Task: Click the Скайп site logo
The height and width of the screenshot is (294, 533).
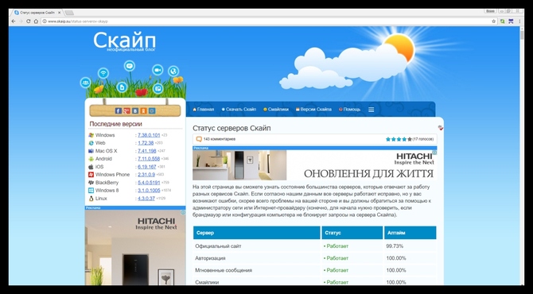Action: pyautogui.click(x=124, y=41)
